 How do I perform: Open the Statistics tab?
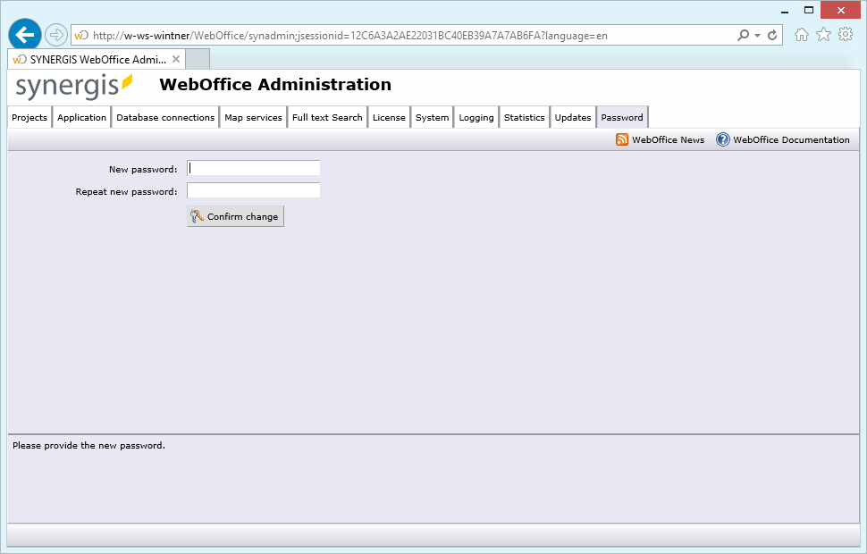(524, 117)
